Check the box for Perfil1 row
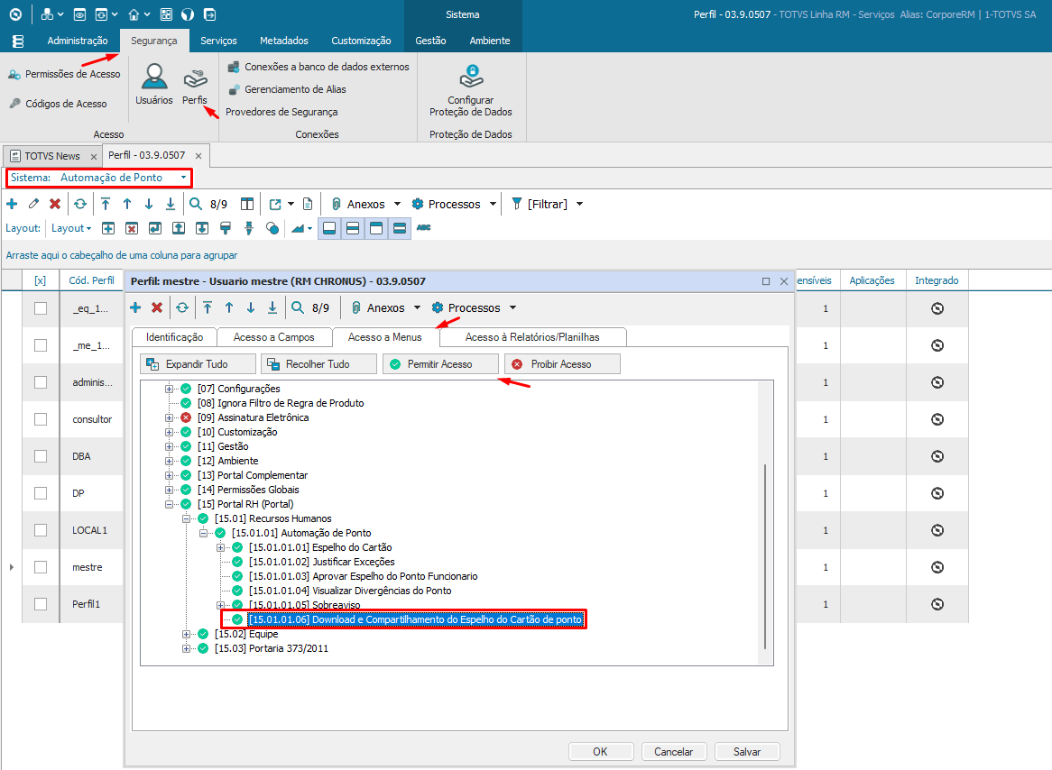Image resolution: width=1052 pixels, height=770 pixels. tap(41, 604)
